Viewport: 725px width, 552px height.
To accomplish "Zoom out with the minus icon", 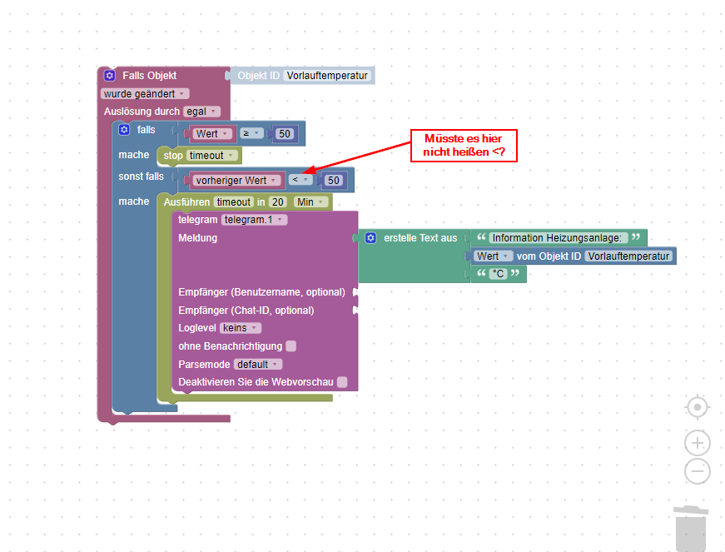I will pyautogui.click(x=698, y=471).
